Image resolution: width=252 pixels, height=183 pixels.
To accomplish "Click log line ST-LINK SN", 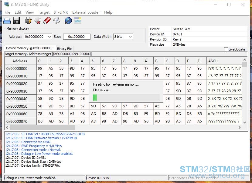I will (x=45, y=134).
